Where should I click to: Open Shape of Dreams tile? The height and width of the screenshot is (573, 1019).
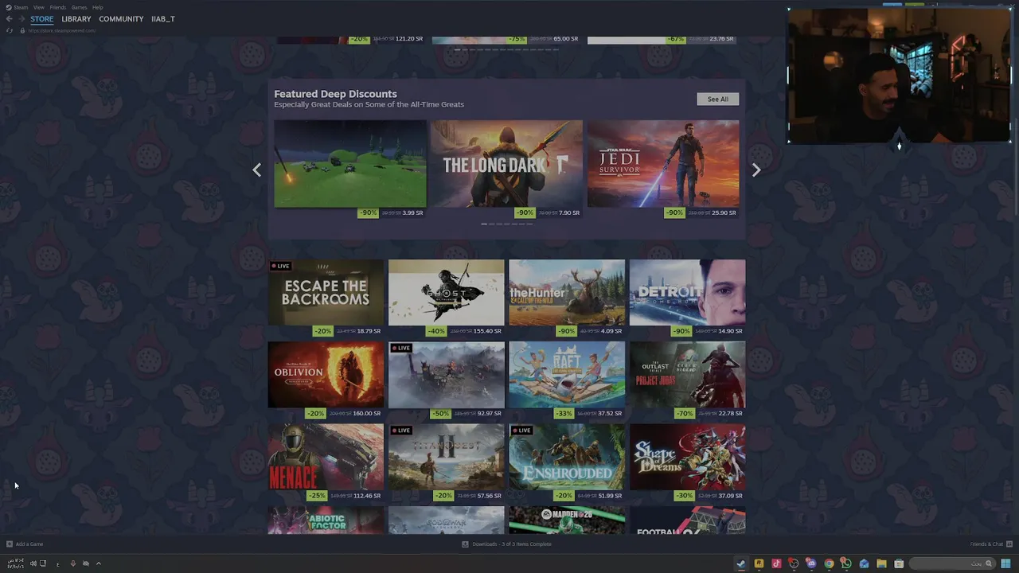687,457
